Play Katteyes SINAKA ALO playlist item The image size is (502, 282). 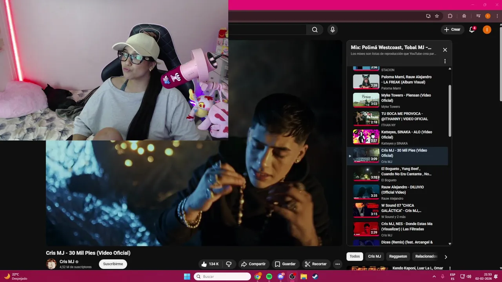(398, 137)
